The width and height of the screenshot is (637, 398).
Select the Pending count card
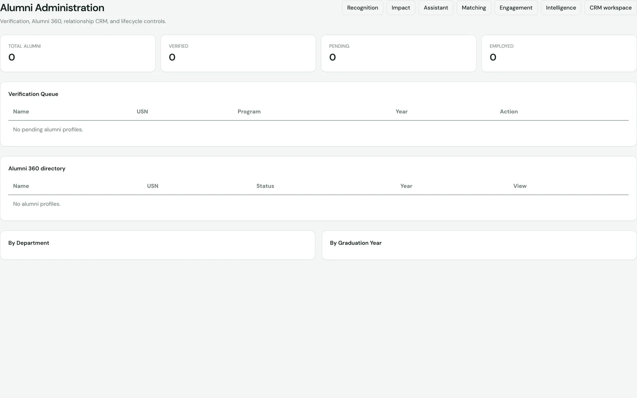pyautogui.click(x=398, y=53)
